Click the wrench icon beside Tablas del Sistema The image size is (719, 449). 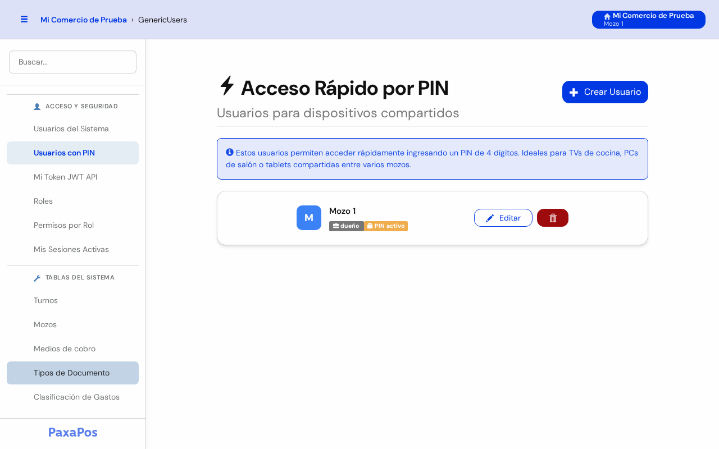coord(37,278)
